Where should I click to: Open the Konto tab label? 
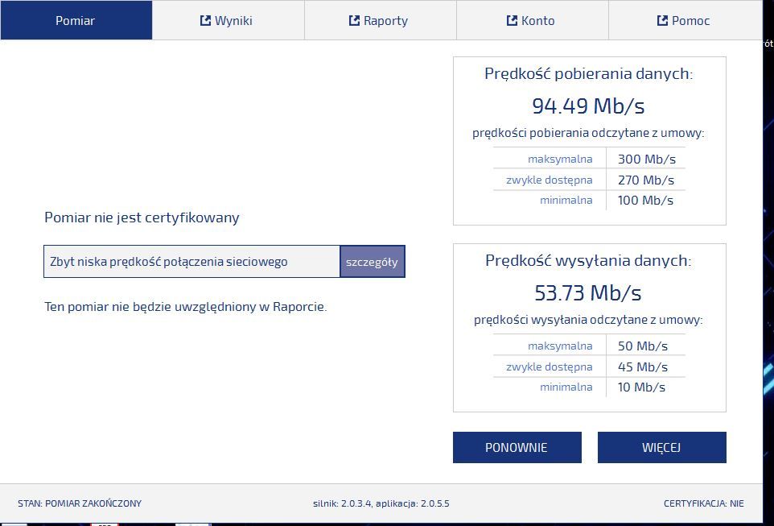[538, 21]
